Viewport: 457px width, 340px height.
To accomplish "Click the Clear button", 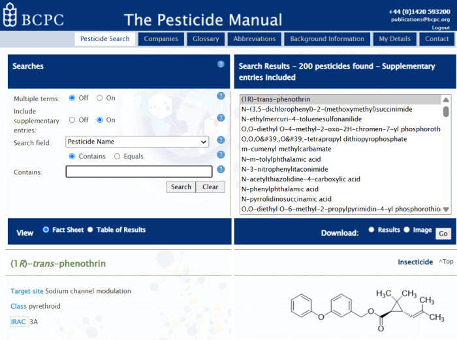I will (x=210, y=187).
